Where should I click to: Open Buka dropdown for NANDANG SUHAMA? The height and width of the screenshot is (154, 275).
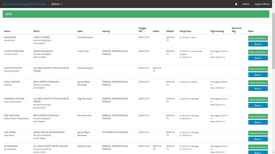pos(258,105)
